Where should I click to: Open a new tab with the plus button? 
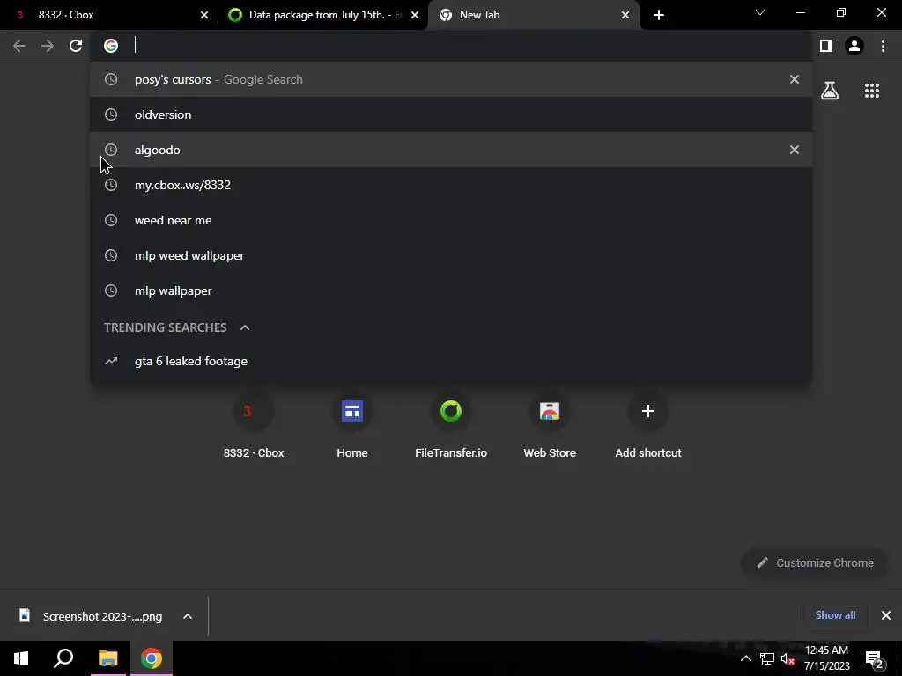[x=659, y=15]
